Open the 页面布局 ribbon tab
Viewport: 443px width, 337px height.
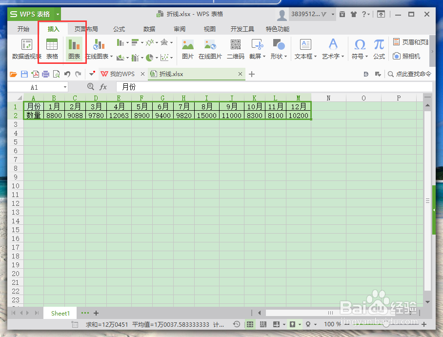click(86, 29)
